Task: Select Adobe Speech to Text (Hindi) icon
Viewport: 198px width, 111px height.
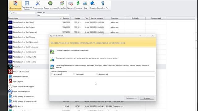Action: click(x=10, y=22)
